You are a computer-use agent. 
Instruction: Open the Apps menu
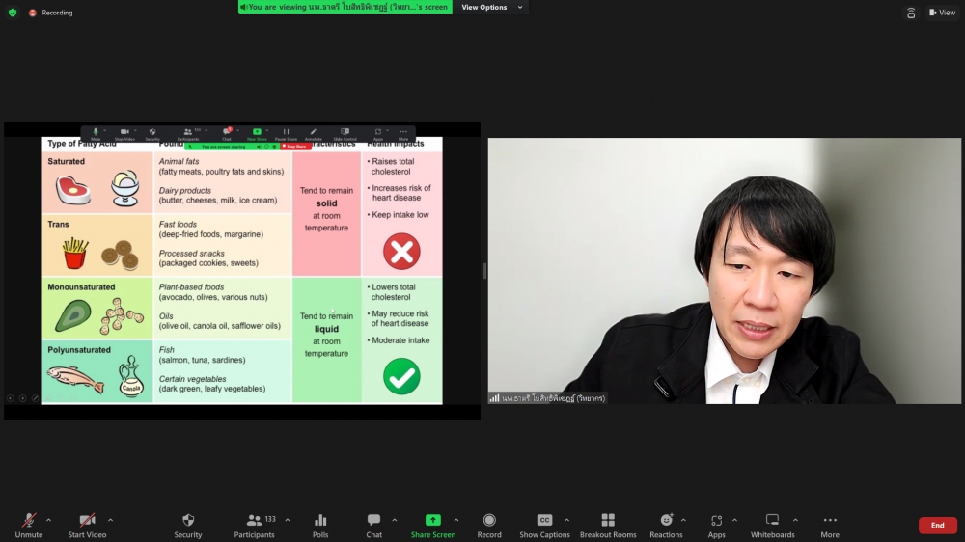716,521
